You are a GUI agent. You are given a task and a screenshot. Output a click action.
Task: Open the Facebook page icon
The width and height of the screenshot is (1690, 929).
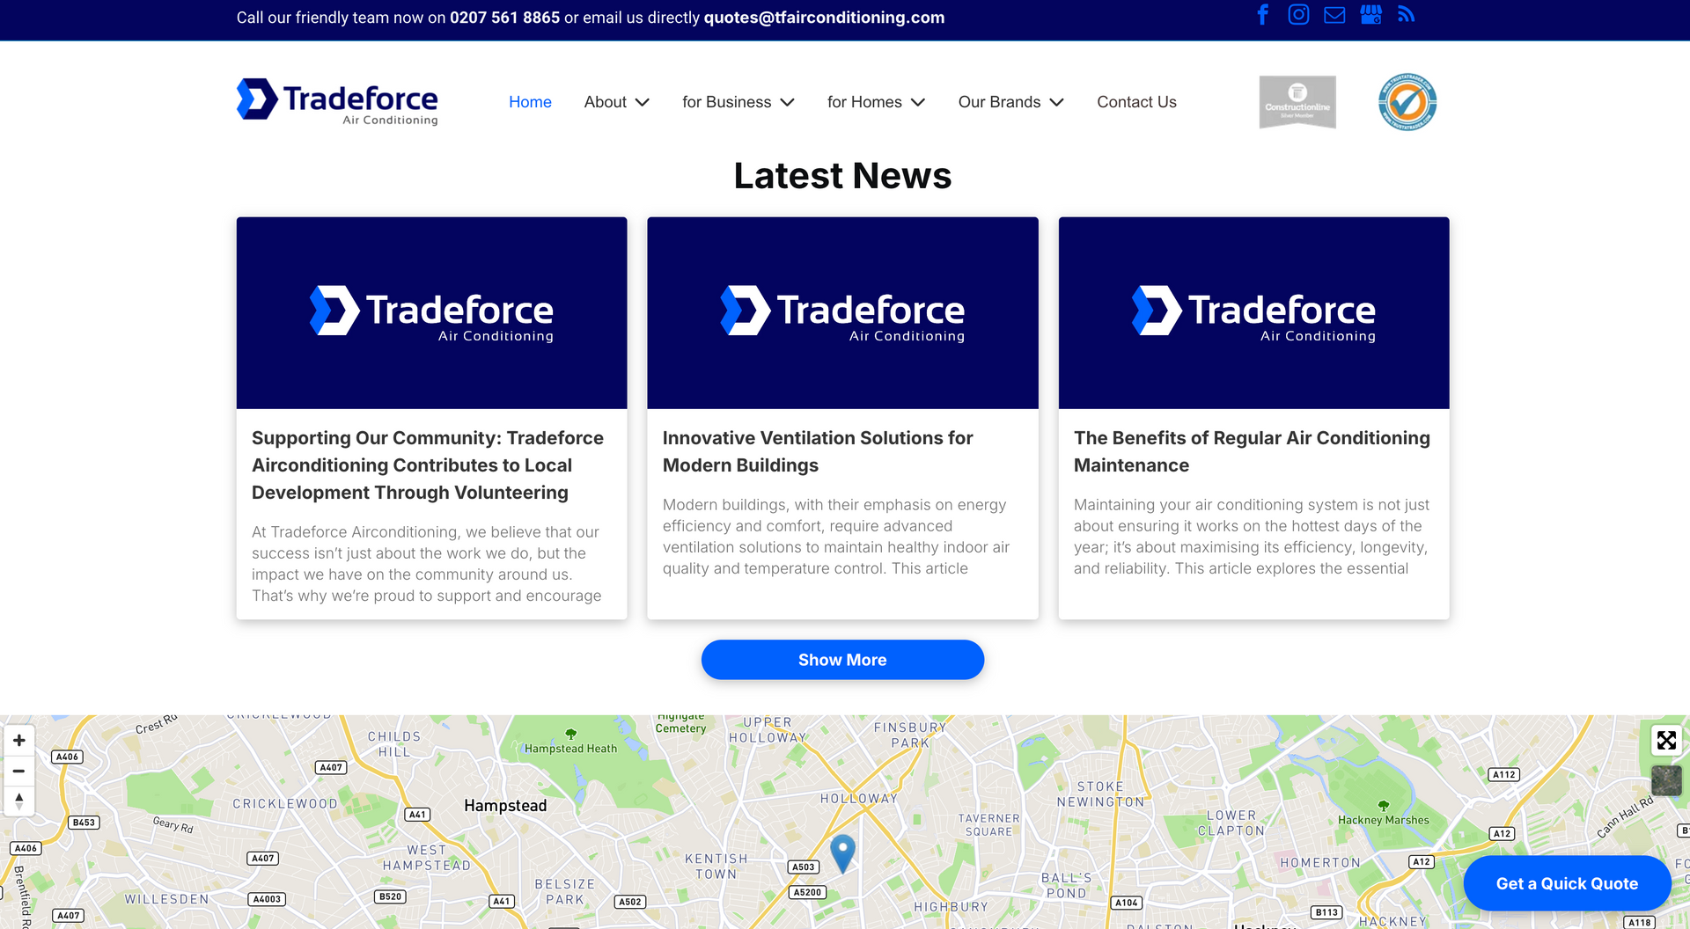coord(1262,15)
